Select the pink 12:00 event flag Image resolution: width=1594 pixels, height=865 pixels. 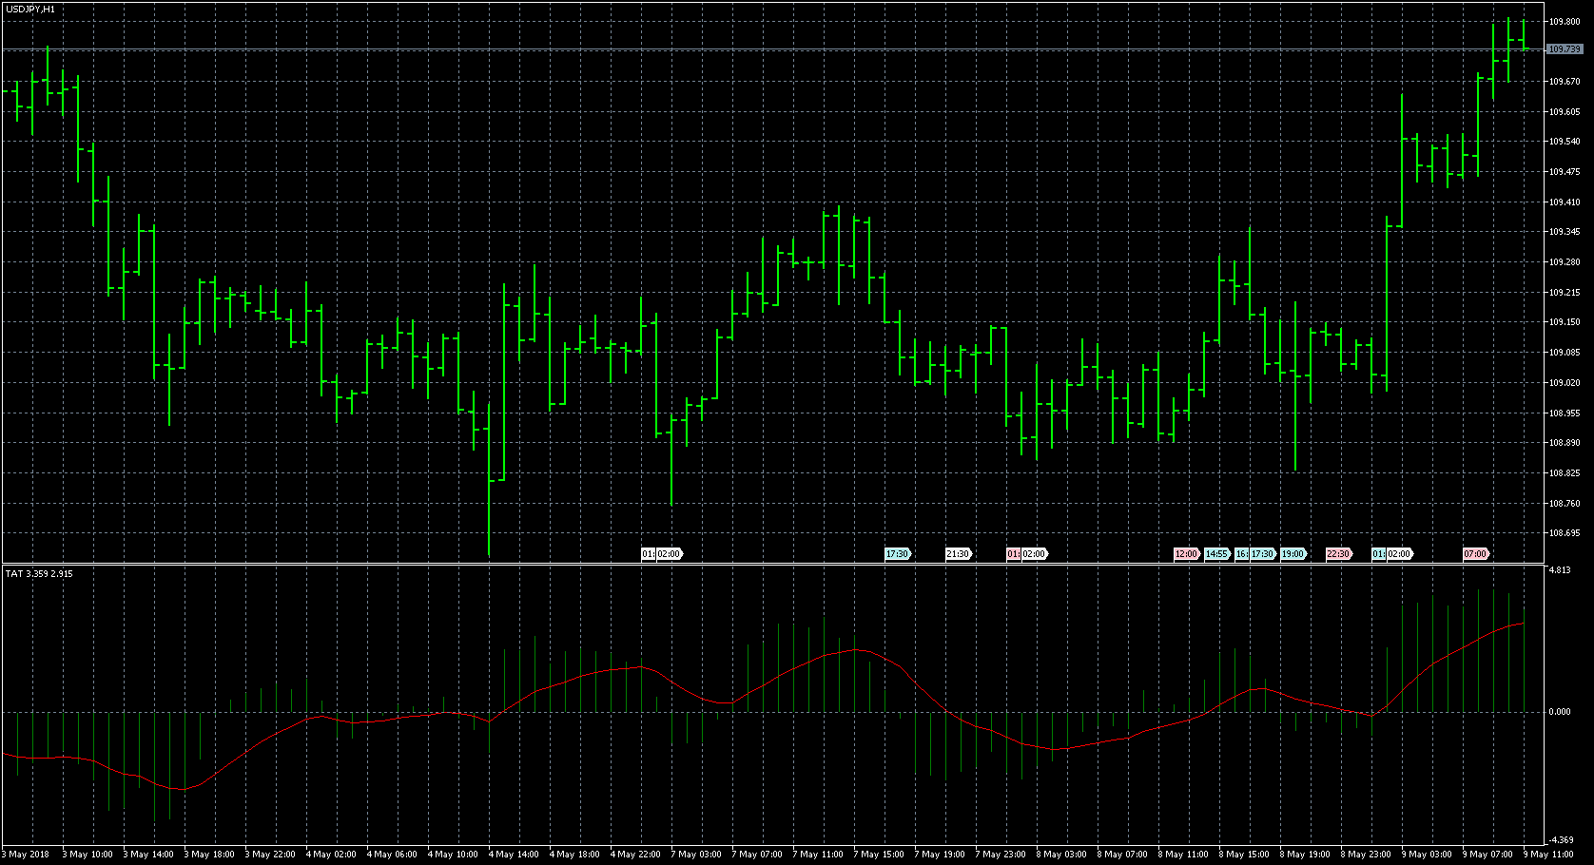(x=1185, y=554)
